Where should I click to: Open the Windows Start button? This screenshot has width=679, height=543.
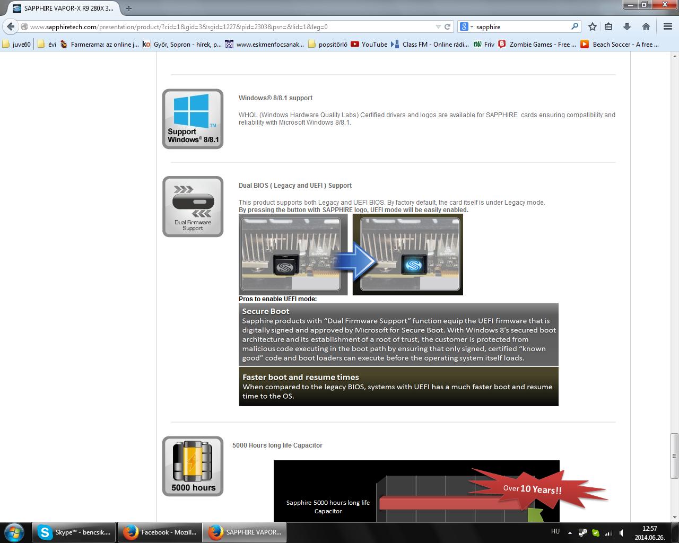14,532
